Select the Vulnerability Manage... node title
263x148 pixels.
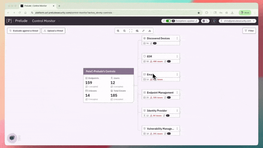(160, 129)
